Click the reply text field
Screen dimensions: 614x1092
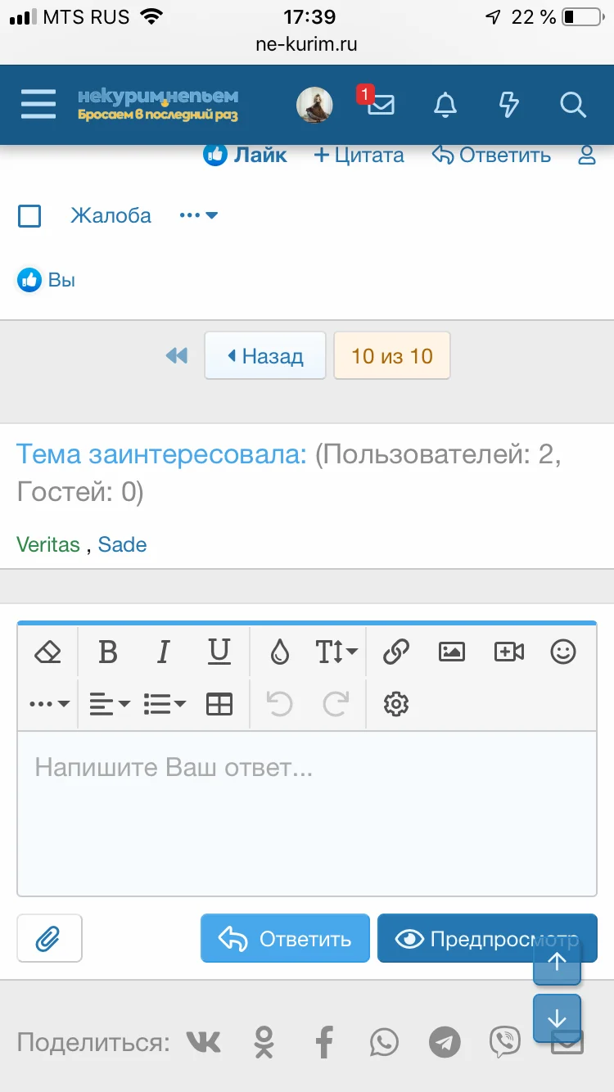pos(307,810)
